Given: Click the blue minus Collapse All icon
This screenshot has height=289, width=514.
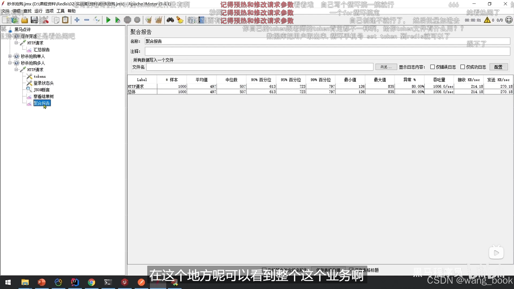Looking at the screenshot, I should [87, 20].
